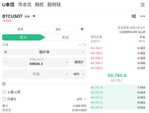Select bid price 69,767.5

(97, 102)
